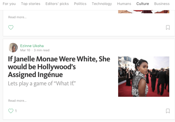Open author link Ezinne Ukoha
The height and width of the screenshot is (122, 175).
click(x=32, y=46)
